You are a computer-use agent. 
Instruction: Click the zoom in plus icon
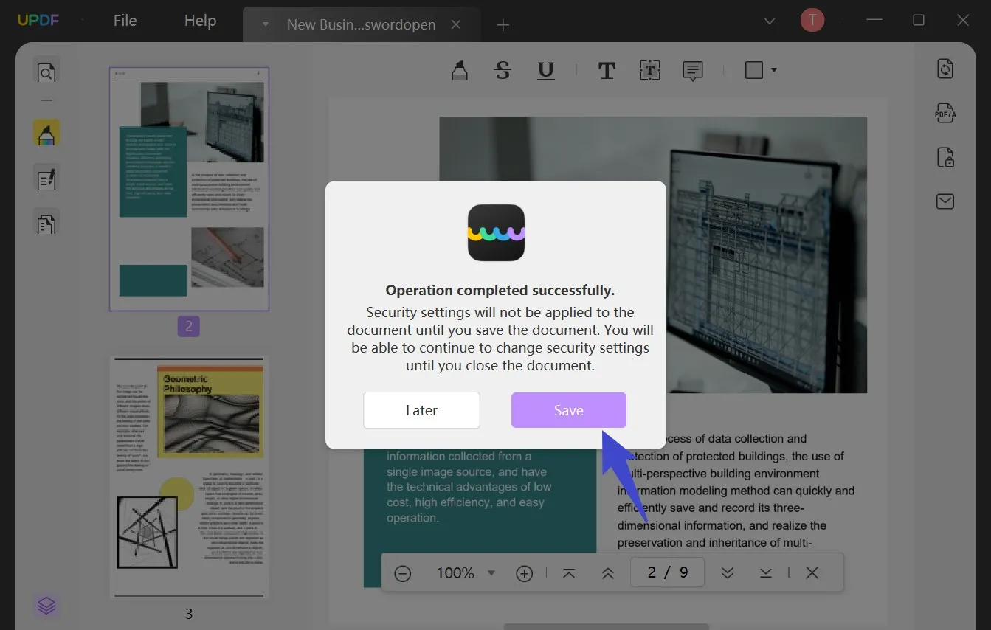click(525, 573)
